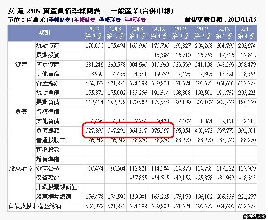
Task: Open the 年報詳表 link
Action: [x=135, y=20]
